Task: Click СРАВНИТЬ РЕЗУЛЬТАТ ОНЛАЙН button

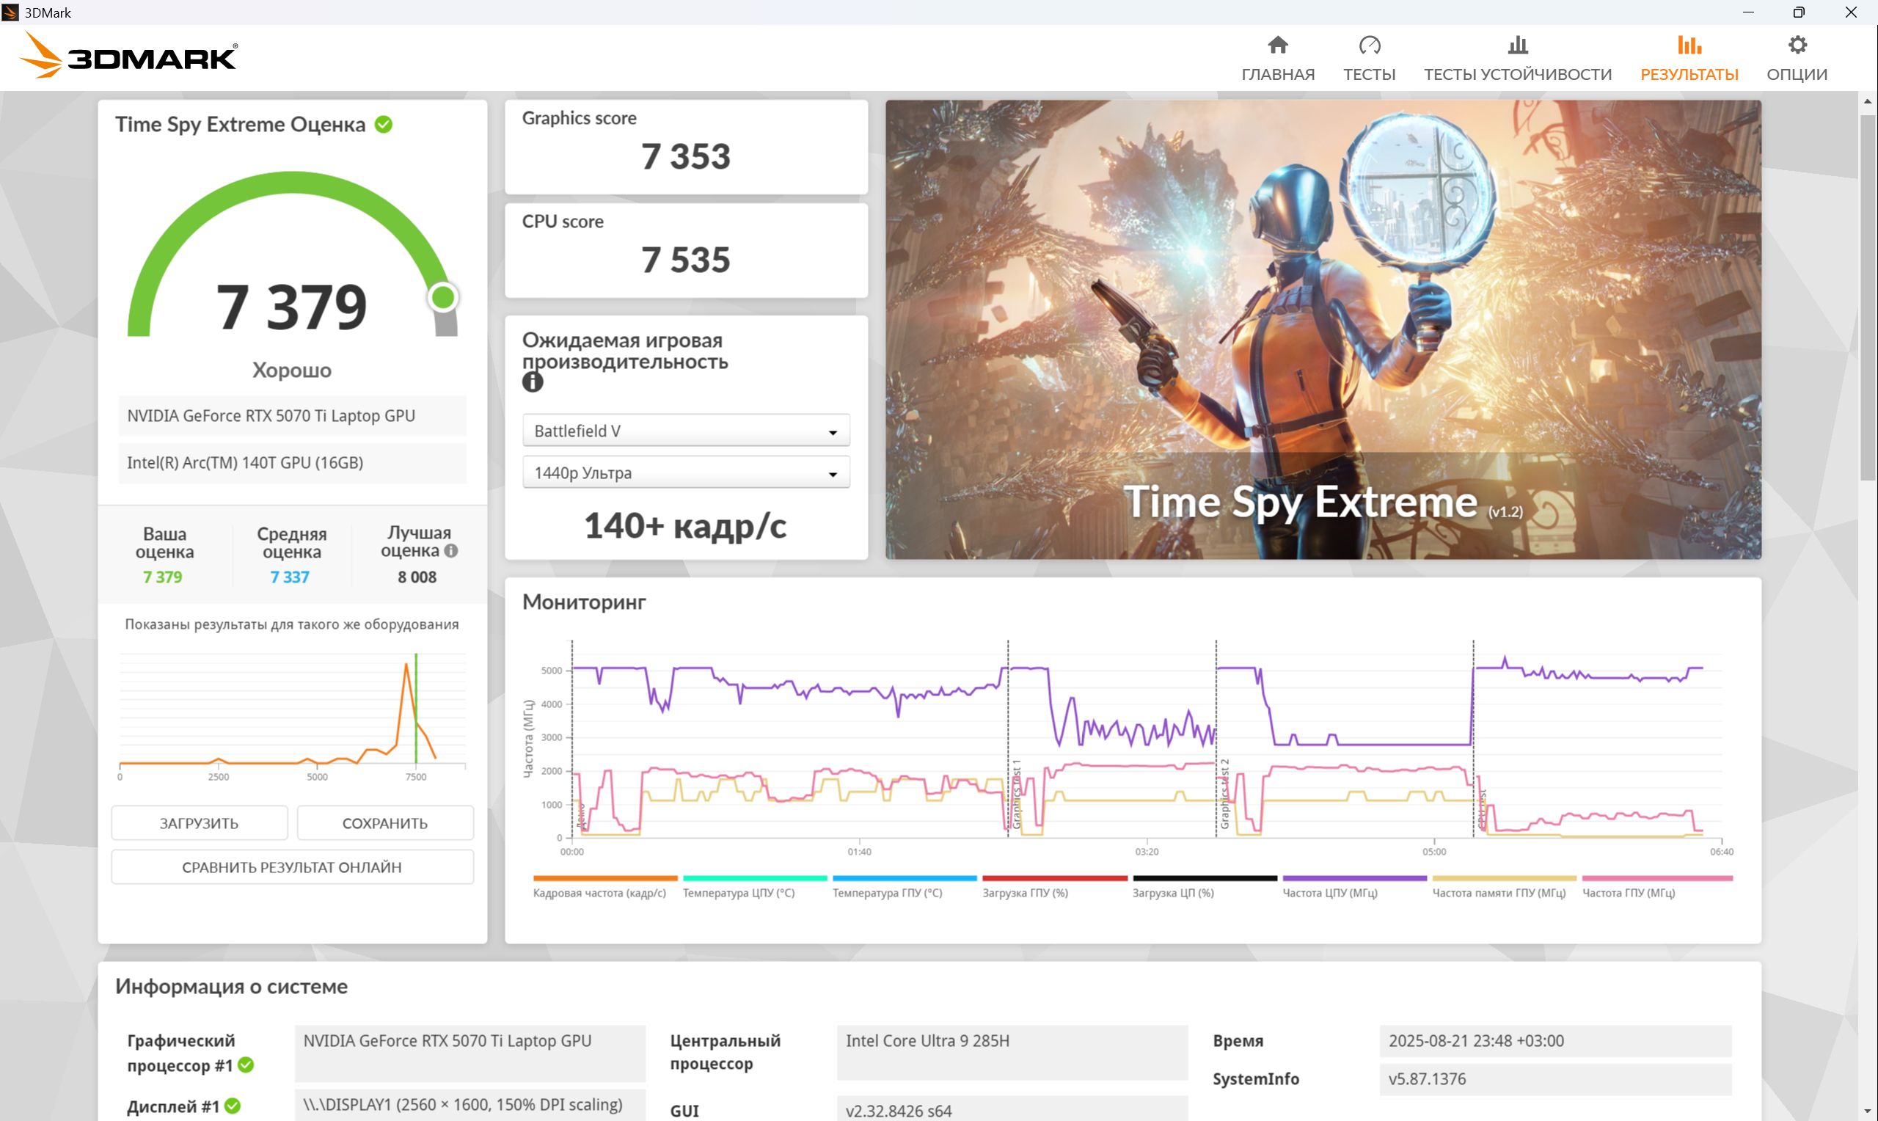Action: [x=292, y=867]
